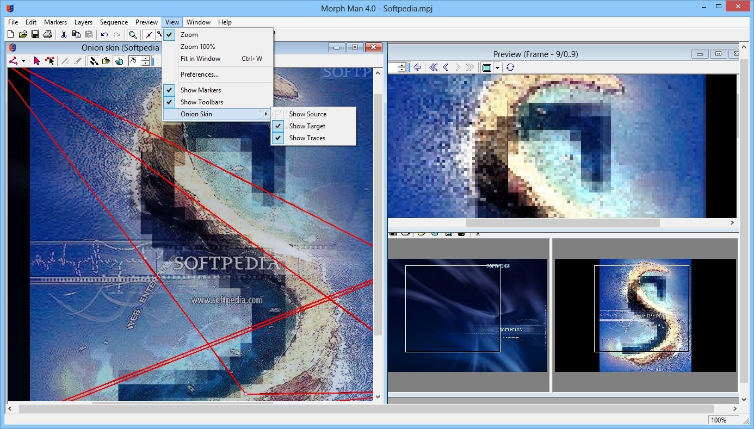Open the Layers menu
The width and height of the screenshot is (754, 429).
click(83, 22)
